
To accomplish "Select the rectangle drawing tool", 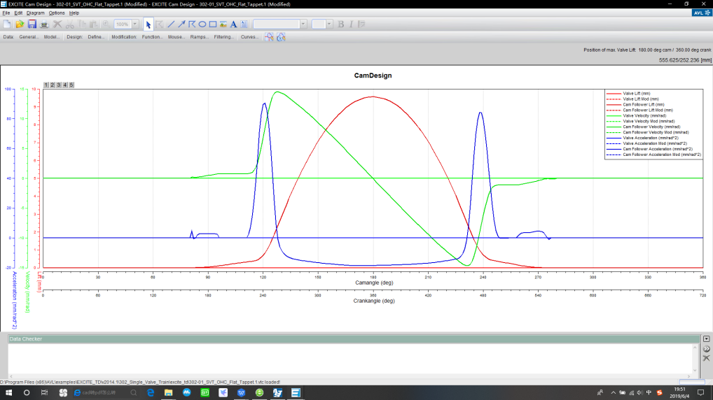I will pyautogui.click(x=213, y=24).
